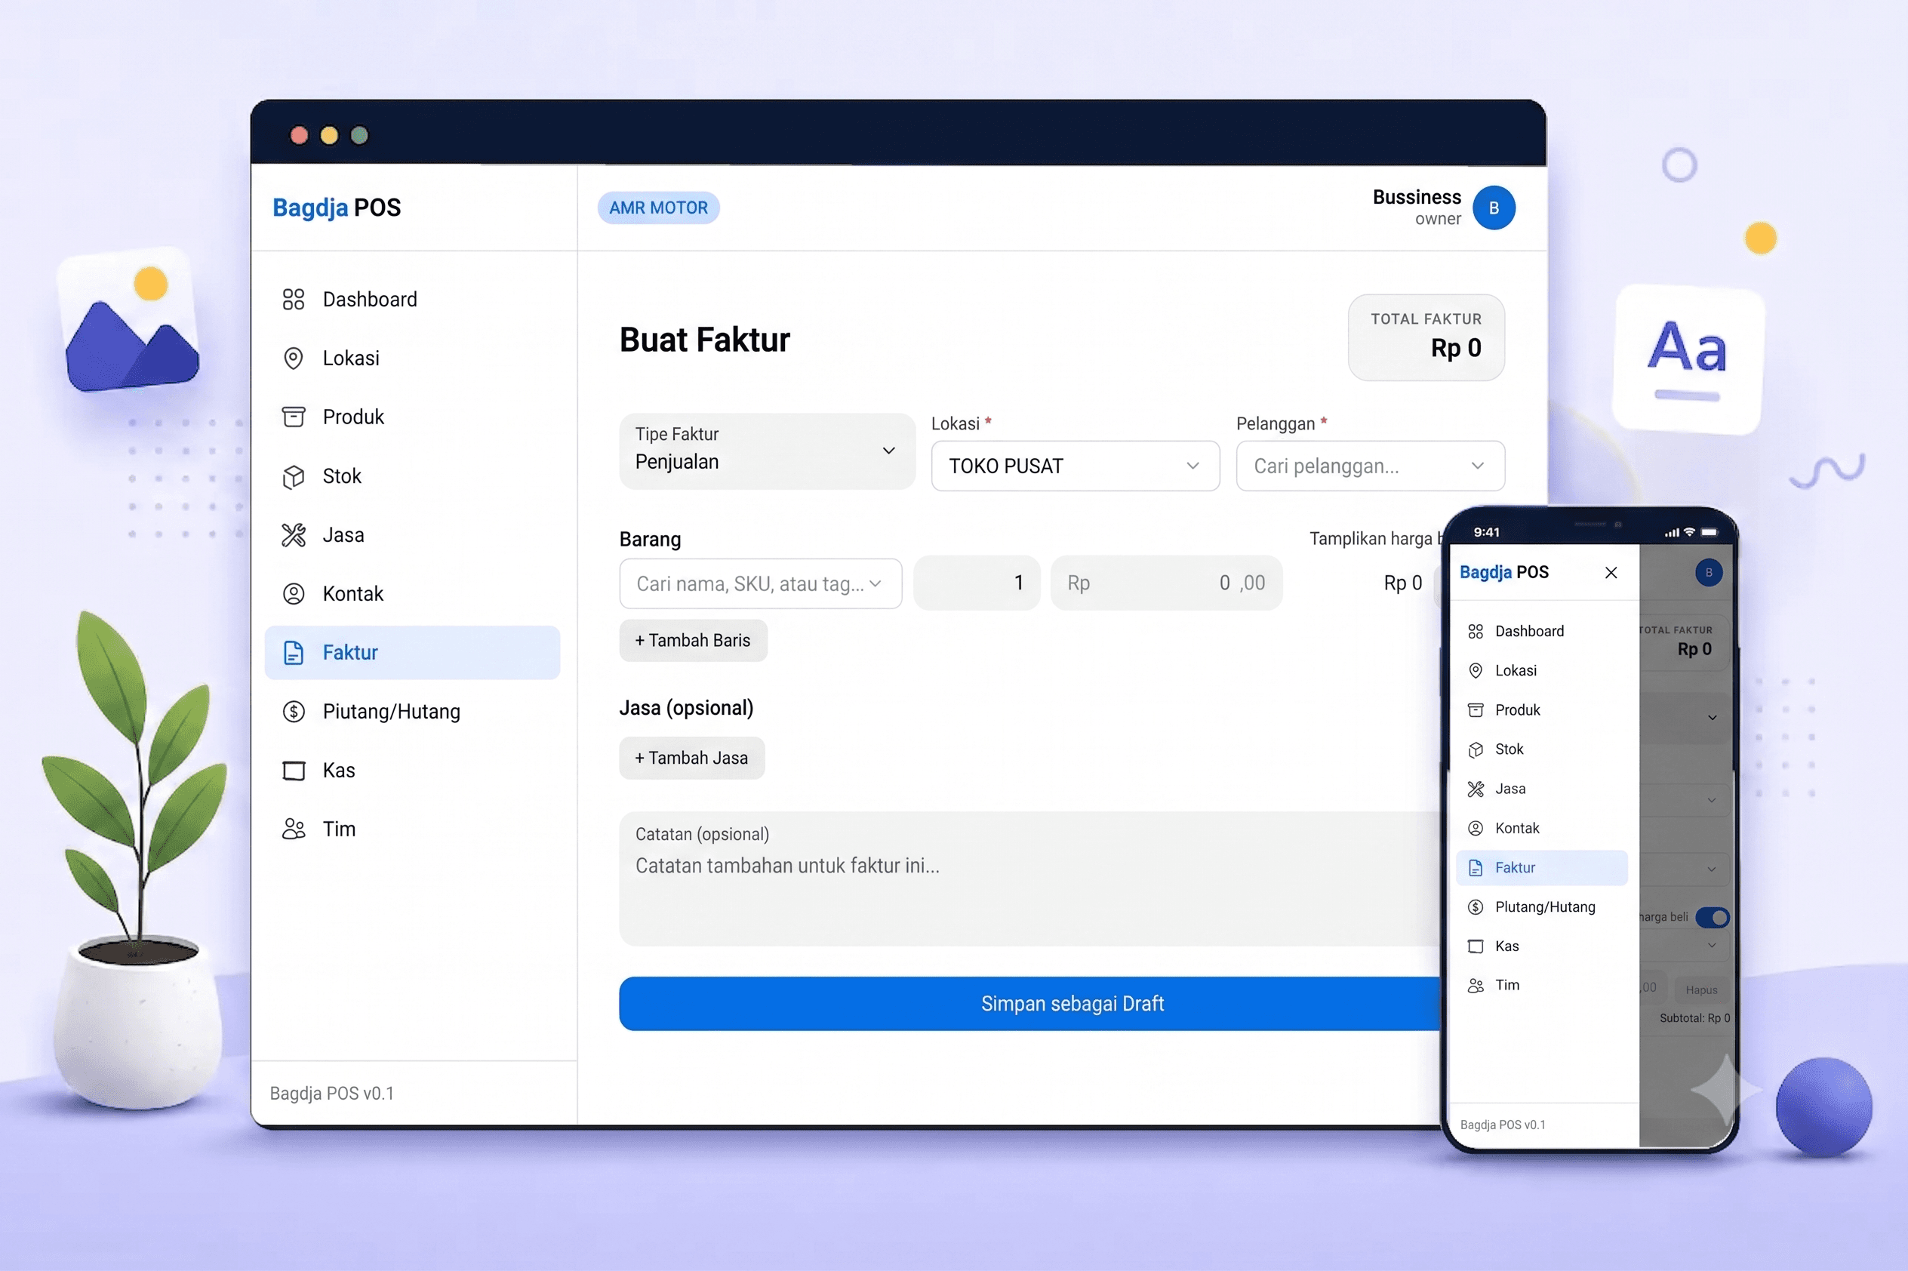Open Tim using the people icon in desktop sidebar
The image size is (1908, 1271).
pyautogui.click(x=293, y=829)
